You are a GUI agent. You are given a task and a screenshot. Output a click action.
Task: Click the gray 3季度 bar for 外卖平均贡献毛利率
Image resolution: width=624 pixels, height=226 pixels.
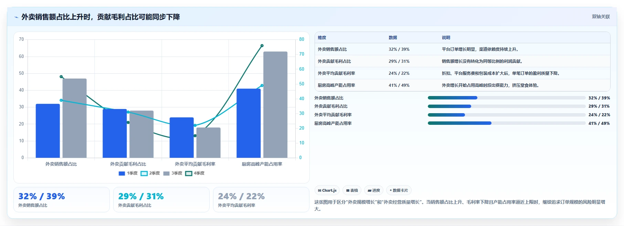pyautogui.click(x=209, y=143)
